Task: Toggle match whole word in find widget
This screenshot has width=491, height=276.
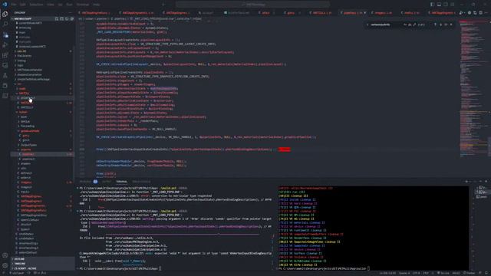Action: pos(410,25)
